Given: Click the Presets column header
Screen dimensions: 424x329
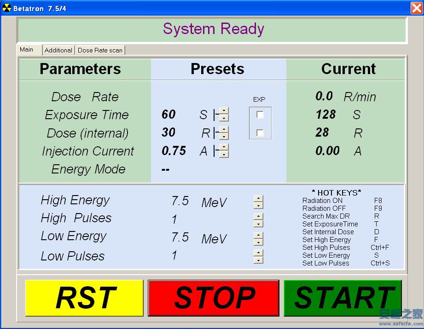Looking at the screenshot, I should [x=217, y=69].
